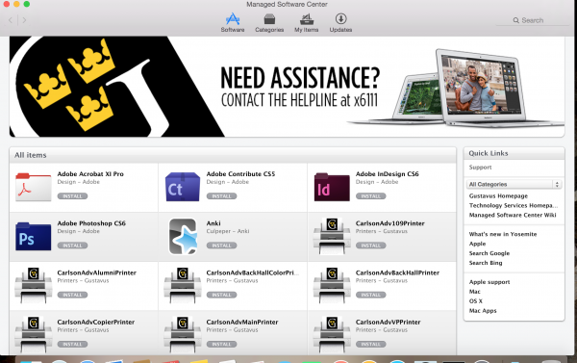Open the All Categories dropdown
Image resolution: width=577 pixels, height=363 pixels.
pos(514,184)
